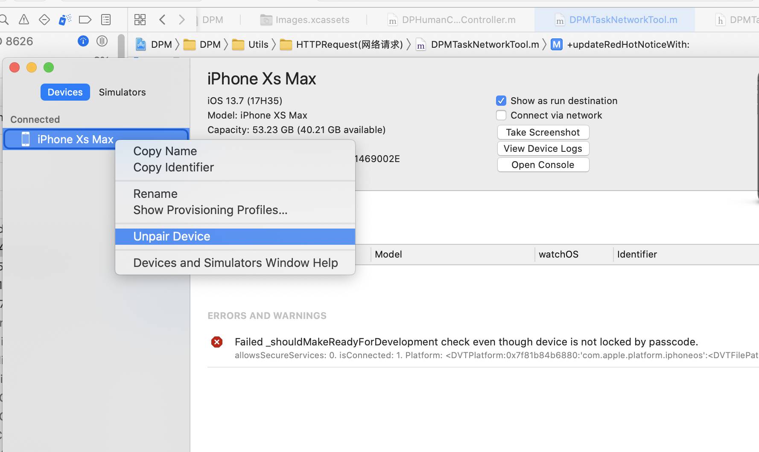Click the iPhone Xs Max title heading
759x452 pixels.
point(262,79)
